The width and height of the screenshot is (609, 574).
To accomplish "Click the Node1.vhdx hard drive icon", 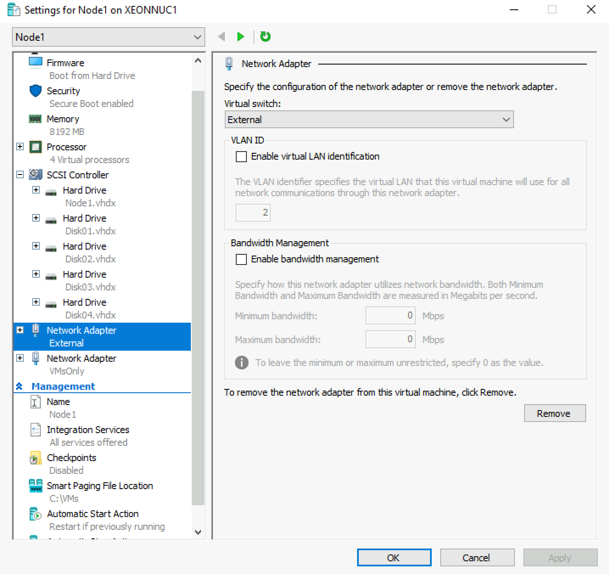I will point(51,192).
